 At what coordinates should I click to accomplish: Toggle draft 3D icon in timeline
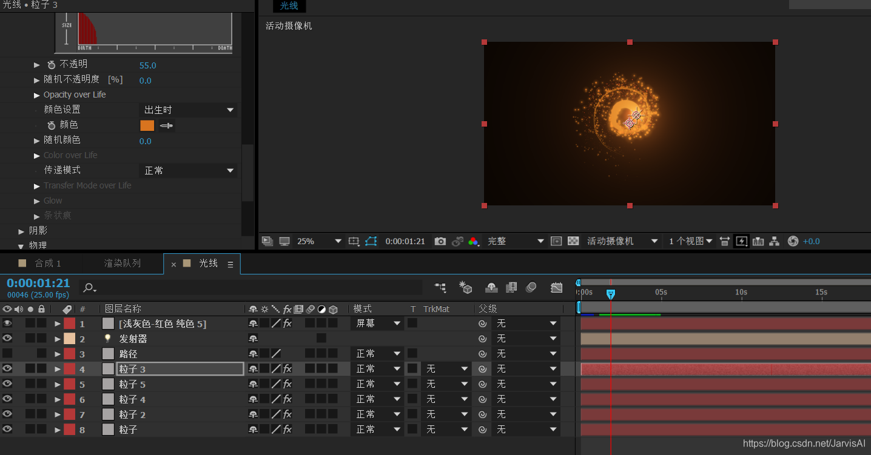coord(466,288)
